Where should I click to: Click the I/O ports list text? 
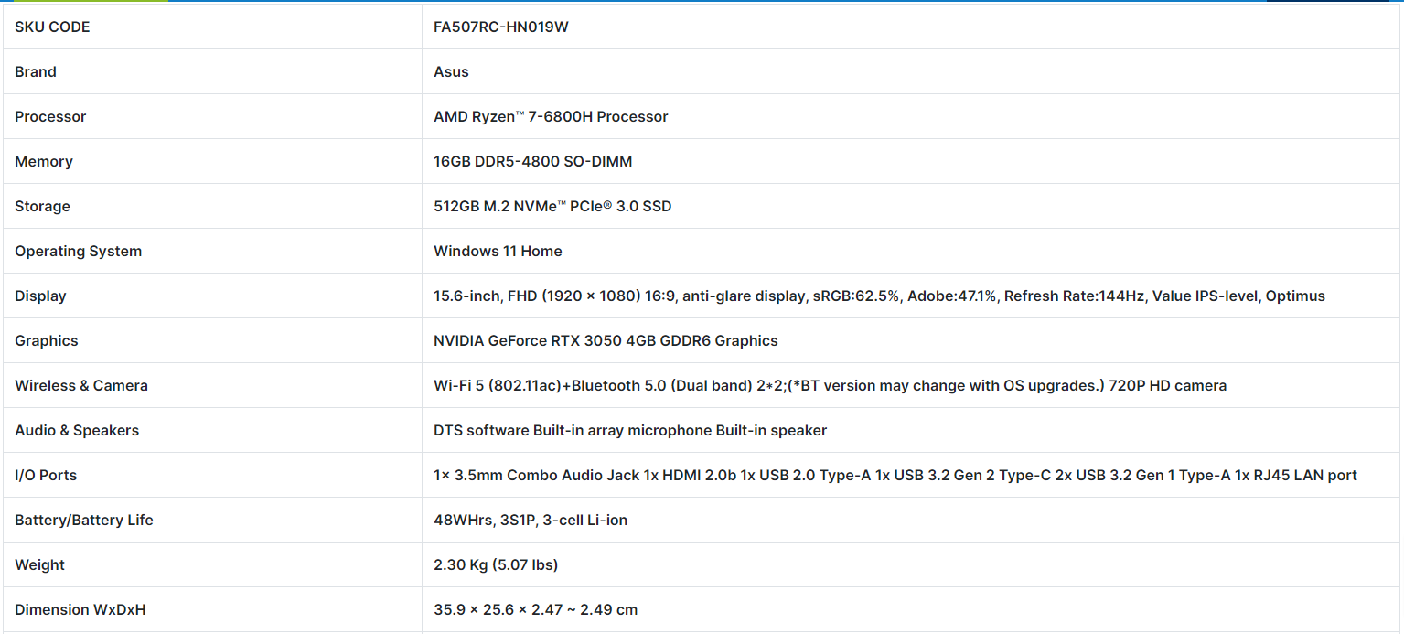pyautogui.click(x=895, y=476)
